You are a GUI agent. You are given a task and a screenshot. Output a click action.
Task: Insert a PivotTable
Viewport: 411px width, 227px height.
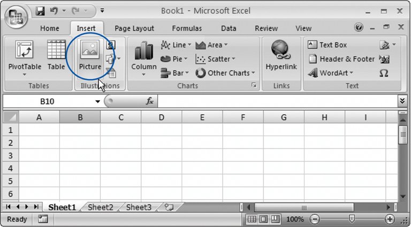click(24, 56)
